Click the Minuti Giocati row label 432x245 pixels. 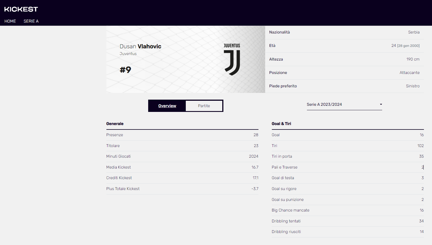pos(118,156)
